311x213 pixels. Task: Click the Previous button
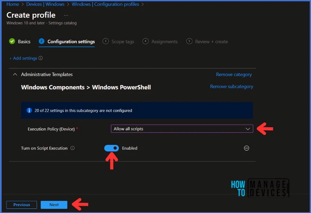point(22,205)
